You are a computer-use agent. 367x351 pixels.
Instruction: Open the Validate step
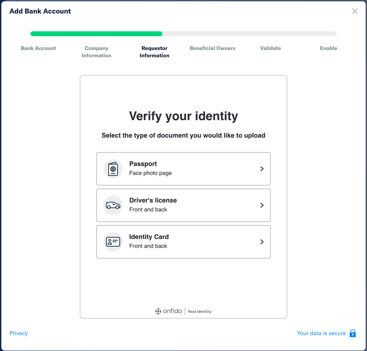pyautogui.click(x=270, y=48)
